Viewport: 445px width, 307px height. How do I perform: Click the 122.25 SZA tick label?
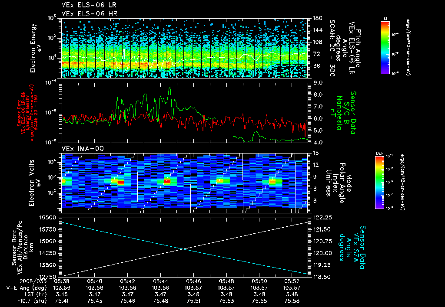[x=322, y=218]
